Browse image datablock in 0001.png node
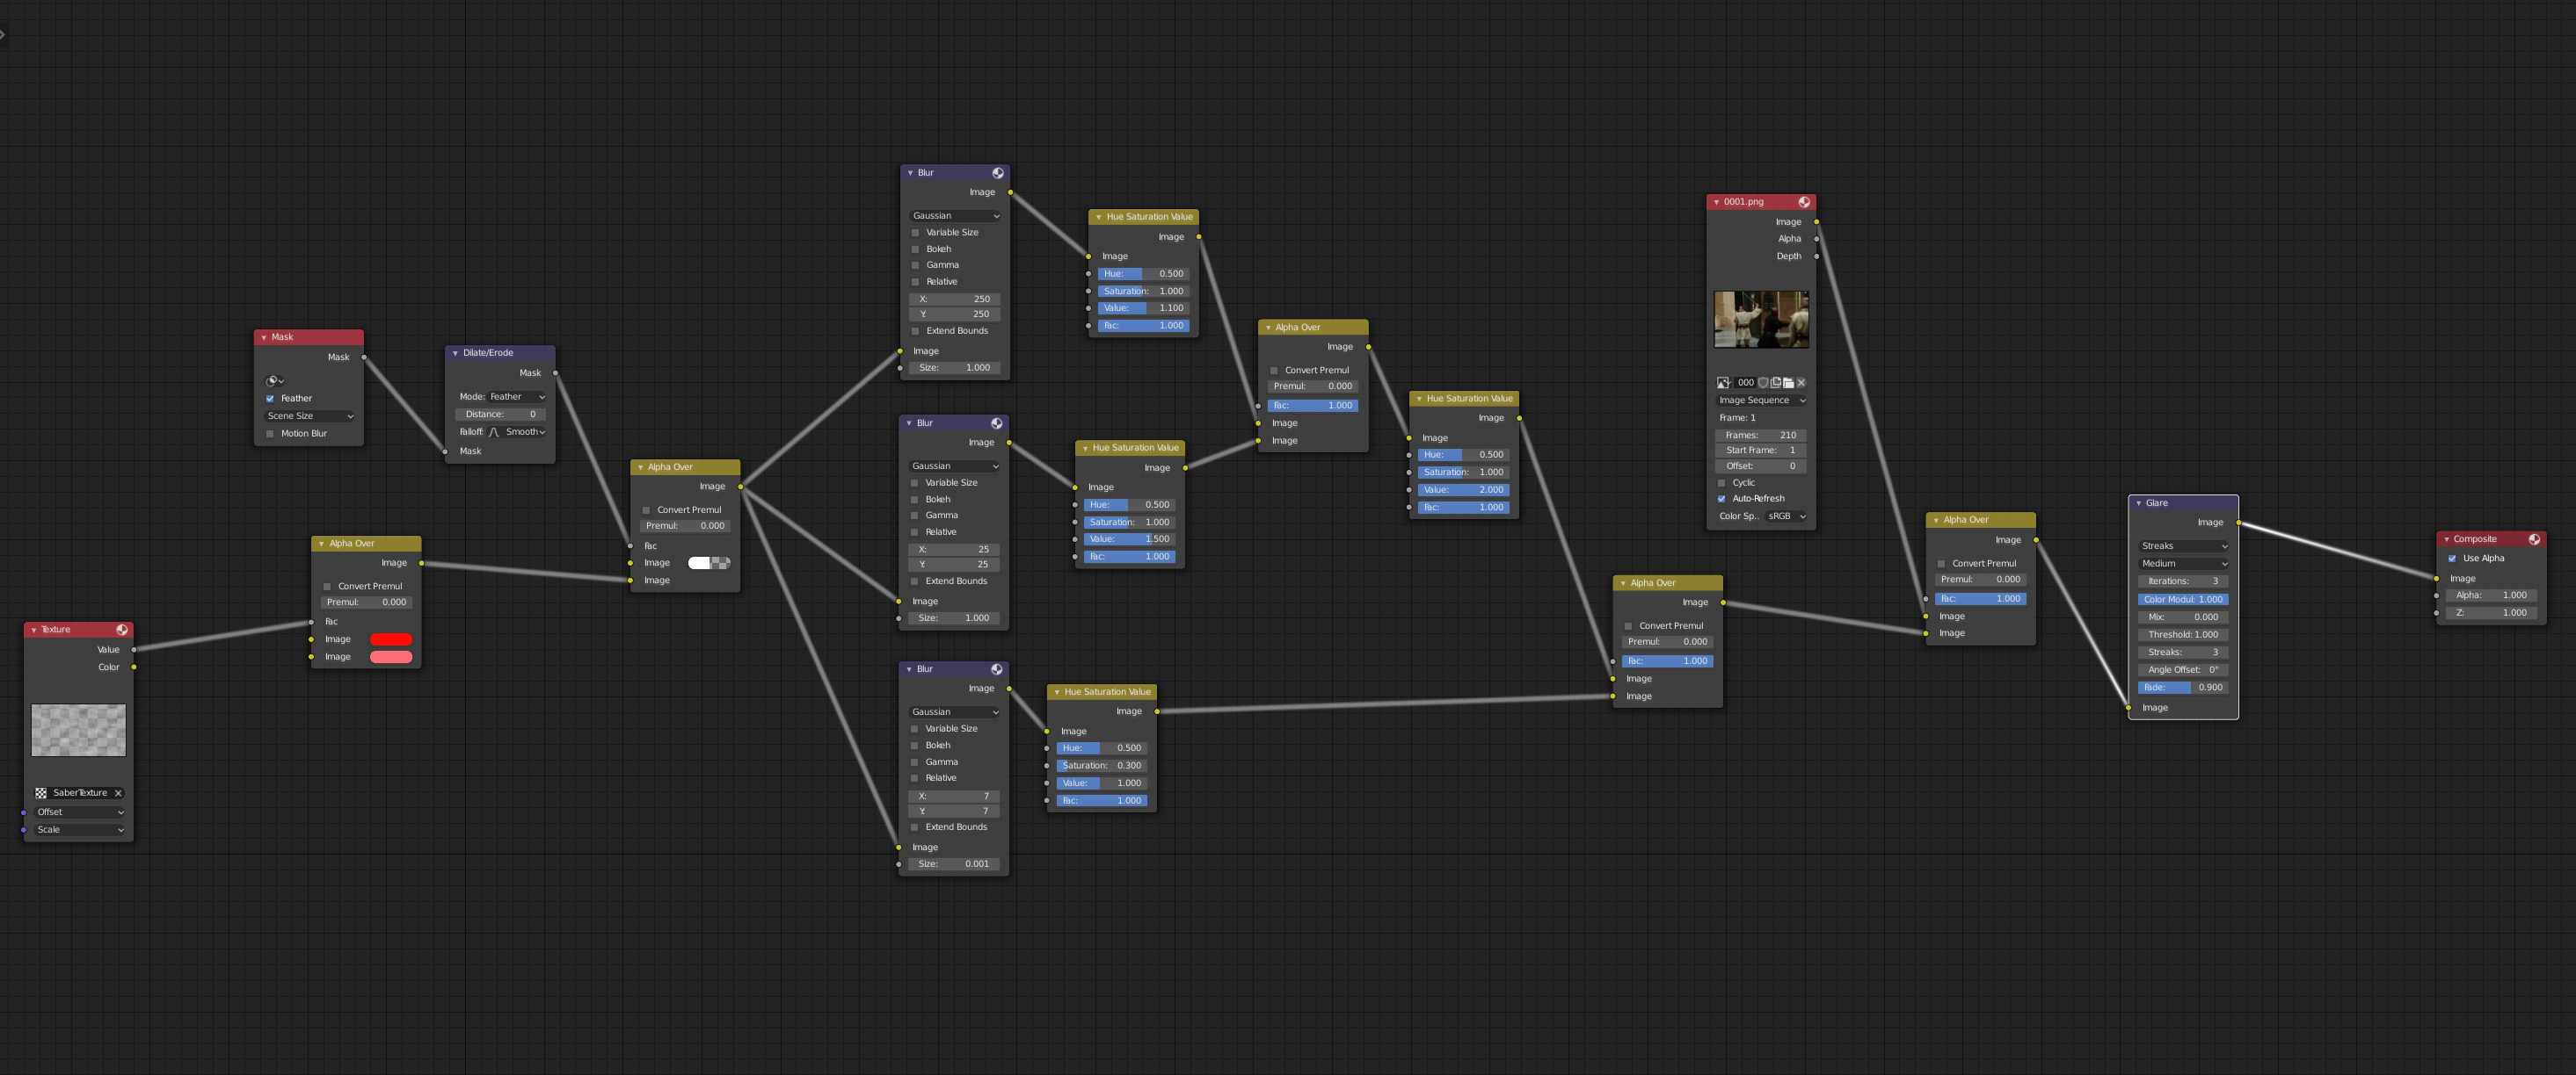The width and height of the screenshot is (2576, 1075). pyautogui.click(x=1724, y=383)
